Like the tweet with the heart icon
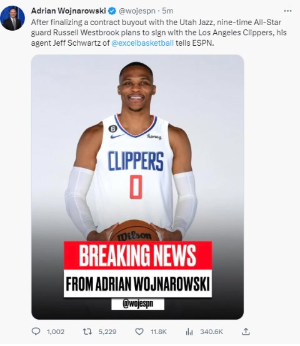The image size is (300, 346). coord(139,332)
